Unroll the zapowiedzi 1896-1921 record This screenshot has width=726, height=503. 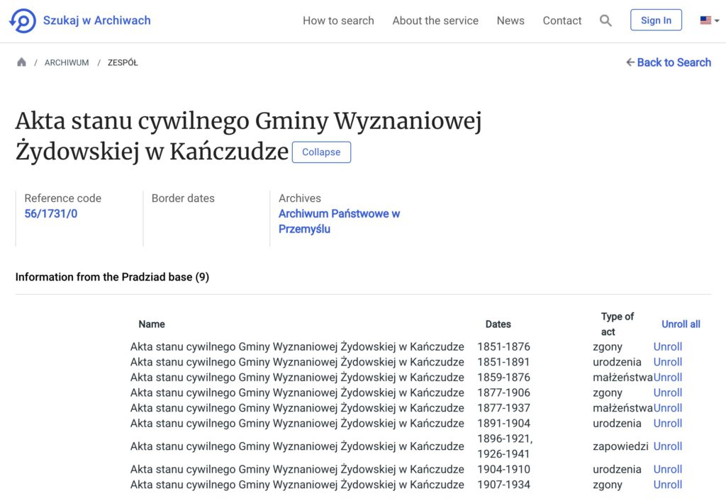point(667,446)
